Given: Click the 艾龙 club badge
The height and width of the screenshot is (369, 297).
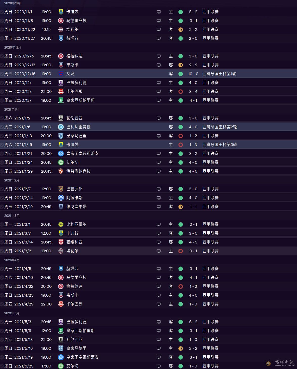Looking at the screenshot, I should (61, 74).
